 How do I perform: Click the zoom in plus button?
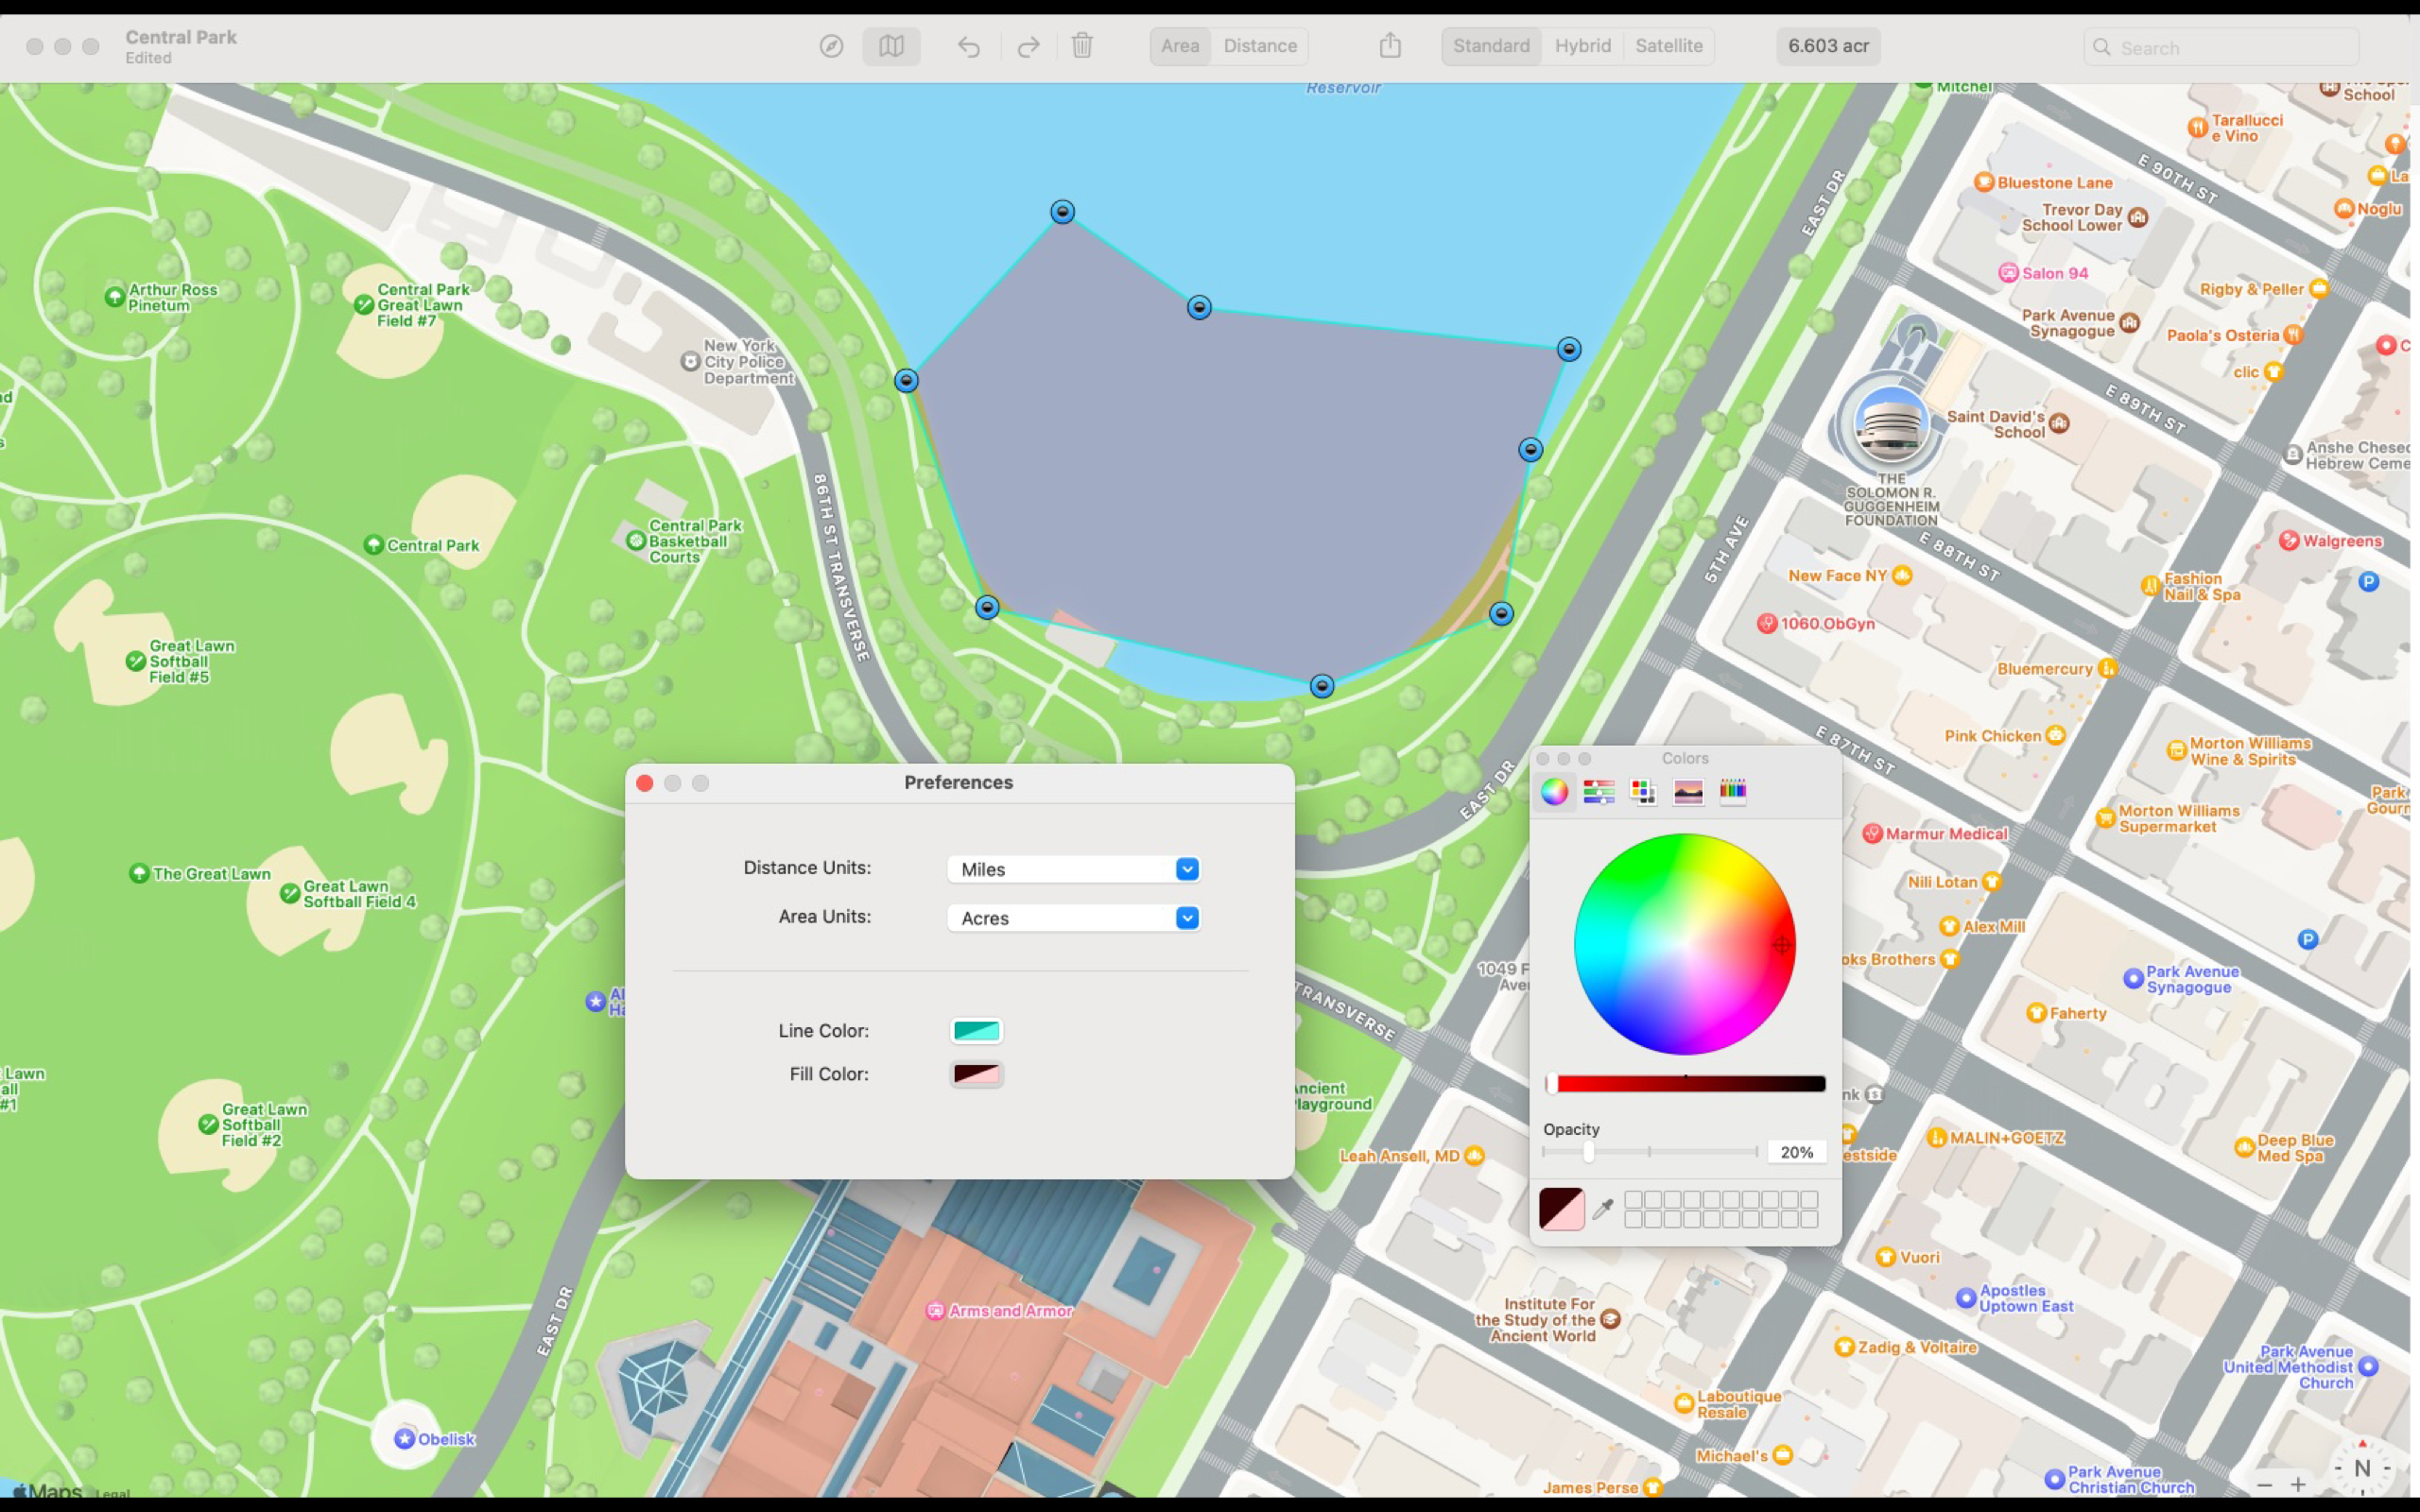(2298, 1484)
